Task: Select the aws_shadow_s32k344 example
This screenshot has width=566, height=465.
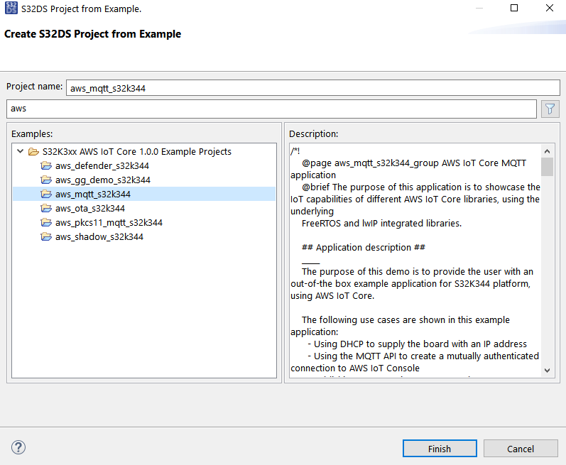Action: pos(99,236)
